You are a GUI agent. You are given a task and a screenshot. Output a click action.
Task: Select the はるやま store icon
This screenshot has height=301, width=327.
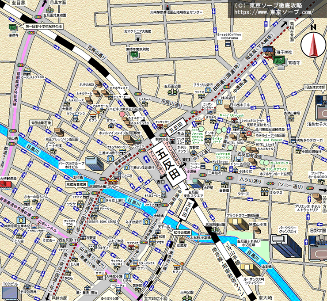[264, 191]
